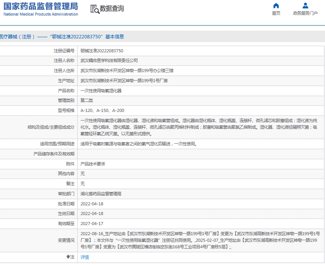Click the 适用范围 intended use text
Screen dimensions: 325x265
point(139,144)
